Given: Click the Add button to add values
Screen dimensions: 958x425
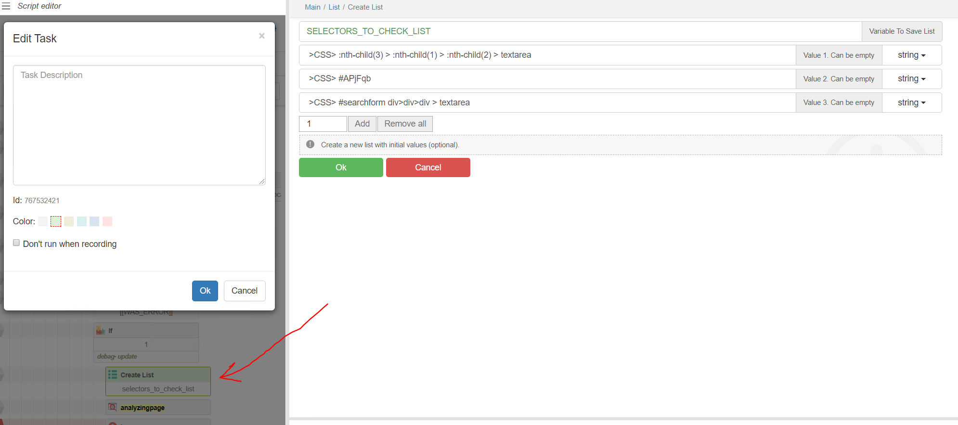Looking at the screenshot, I should point(362,124).
